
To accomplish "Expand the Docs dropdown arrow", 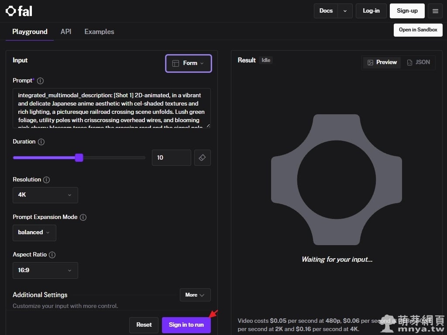I will 345,11.
